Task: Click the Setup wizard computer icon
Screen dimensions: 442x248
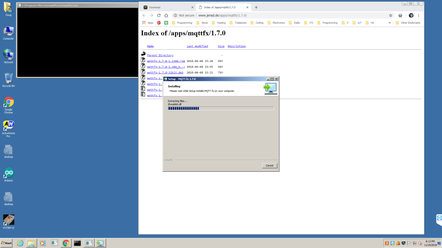Action: (x=270, y=89)
